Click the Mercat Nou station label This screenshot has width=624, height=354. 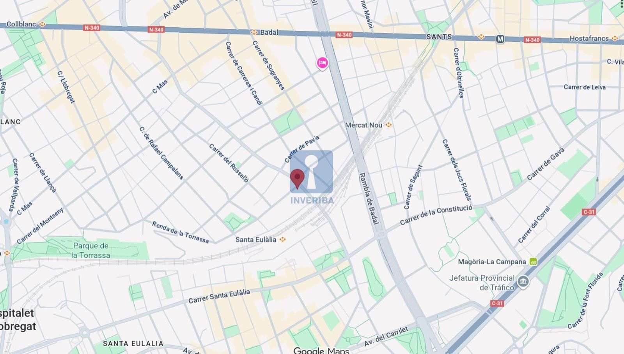[x=363, y=125]
